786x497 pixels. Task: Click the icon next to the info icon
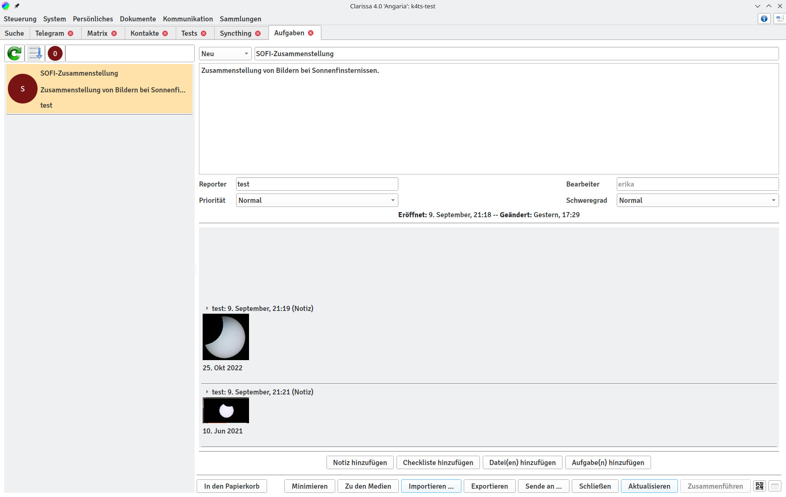[x=780, y=19]
